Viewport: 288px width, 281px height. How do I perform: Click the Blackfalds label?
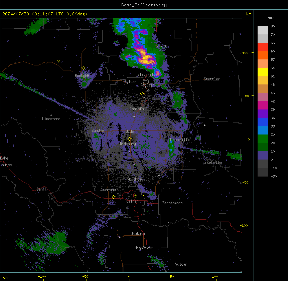coord(147,74)
